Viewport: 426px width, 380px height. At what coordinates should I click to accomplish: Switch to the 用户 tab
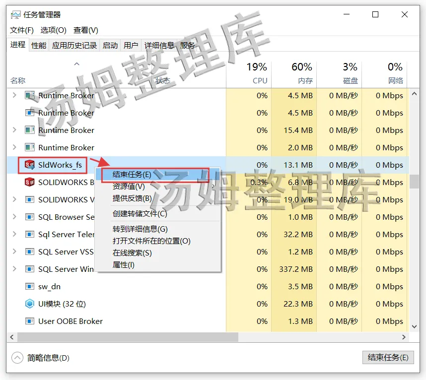[131, 45]
